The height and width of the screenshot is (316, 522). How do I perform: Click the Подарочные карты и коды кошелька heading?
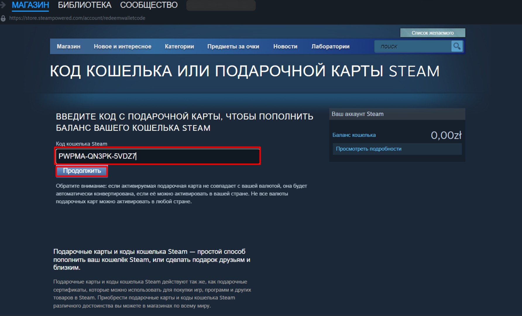[x=152, y=260]
